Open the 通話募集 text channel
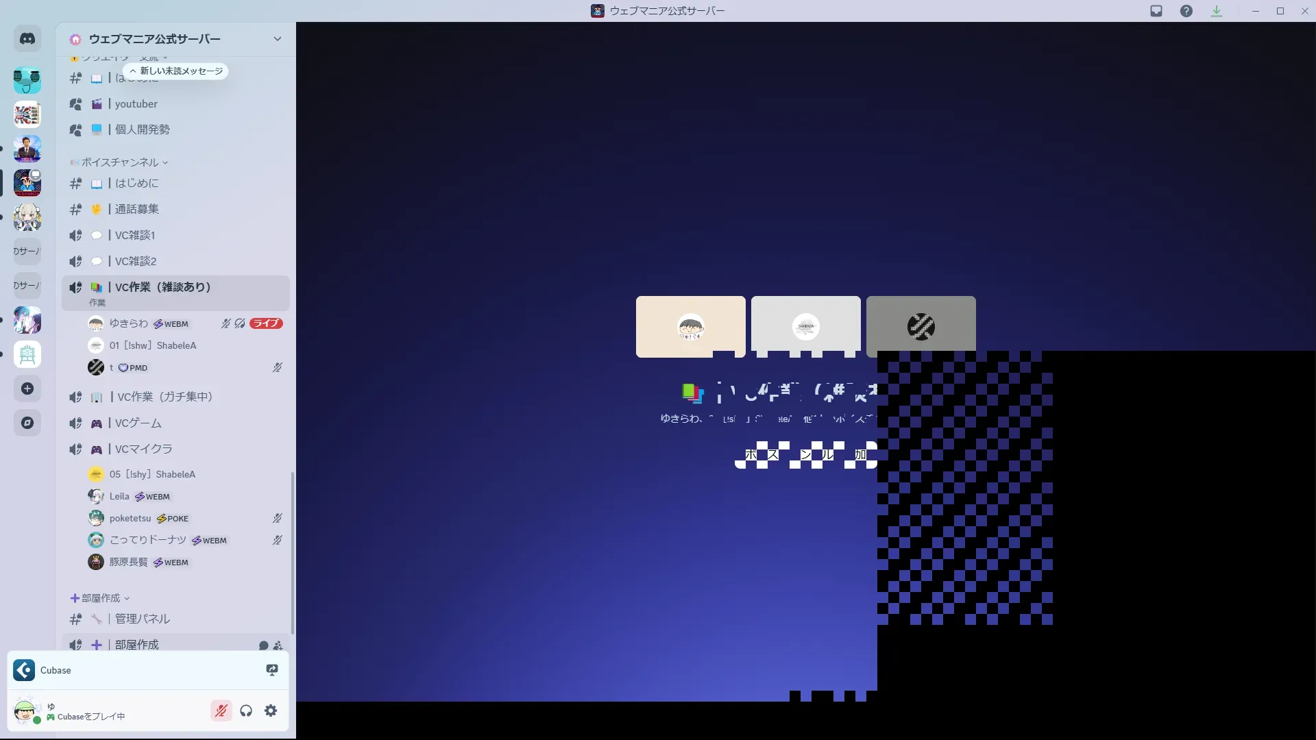The image size is (1316, 740). pyautogui.click(x=136, y=209)
